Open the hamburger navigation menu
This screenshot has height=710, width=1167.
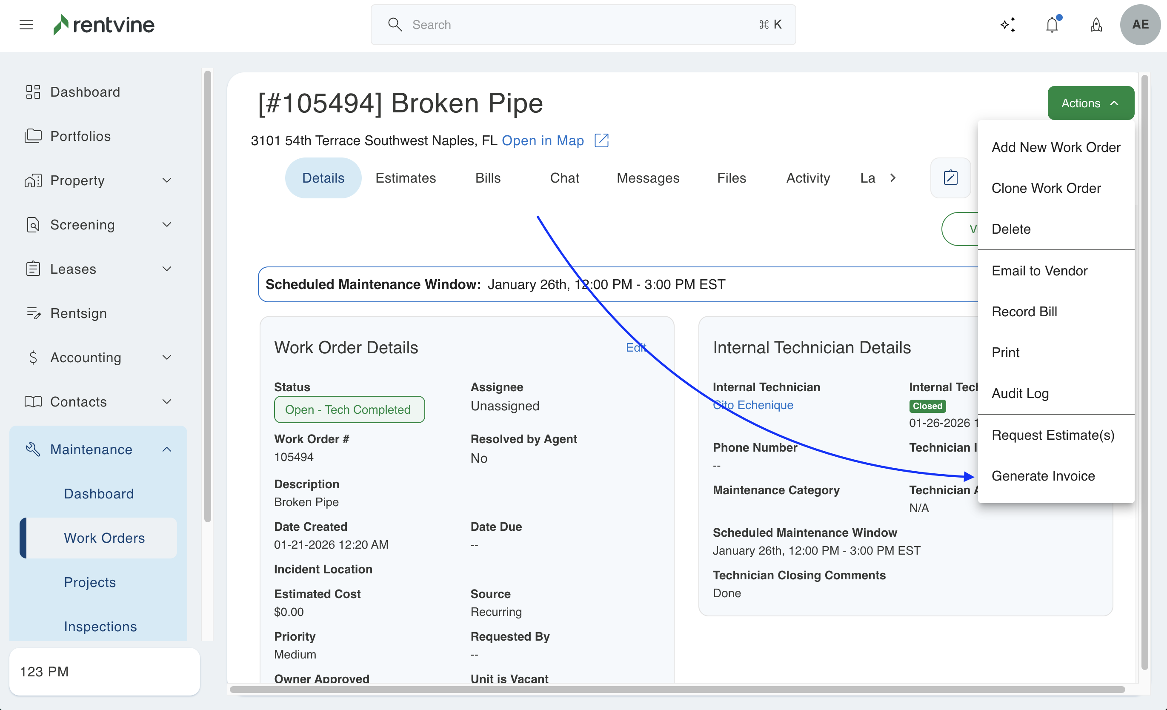[26, 25]
